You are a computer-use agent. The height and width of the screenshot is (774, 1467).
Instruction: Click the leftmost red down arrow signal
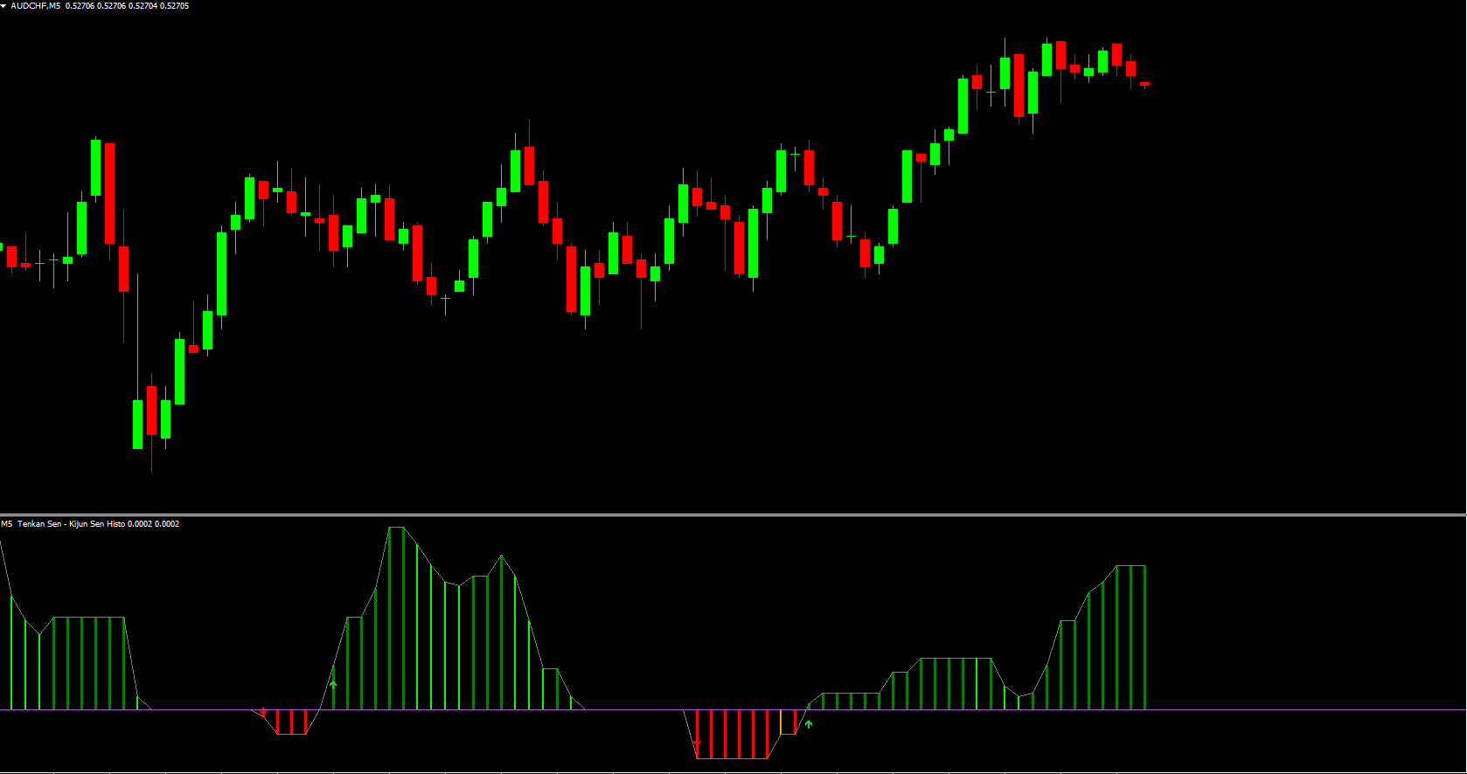263,713
